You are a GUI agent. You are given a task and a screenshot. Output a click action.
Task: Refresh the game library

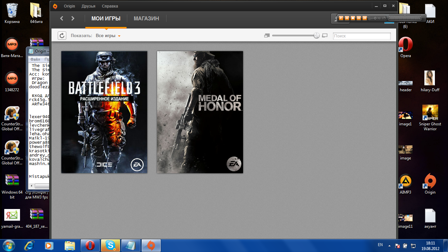(x=62, y=36)
